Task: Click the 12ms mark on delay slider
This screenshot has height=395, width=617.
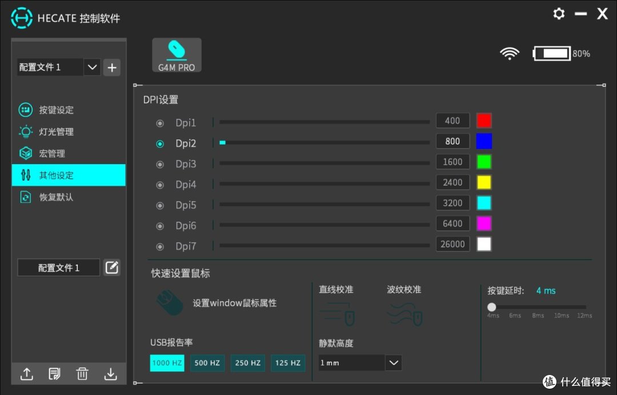Action: click(x=584, y=316)
